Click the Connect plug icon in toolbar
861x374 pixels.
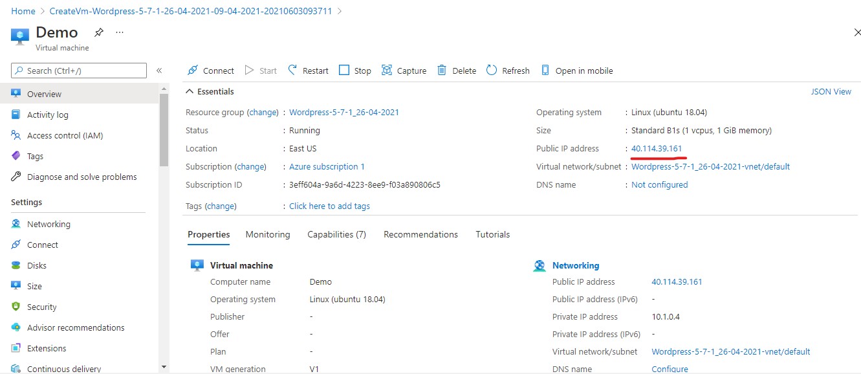point(192,71)
